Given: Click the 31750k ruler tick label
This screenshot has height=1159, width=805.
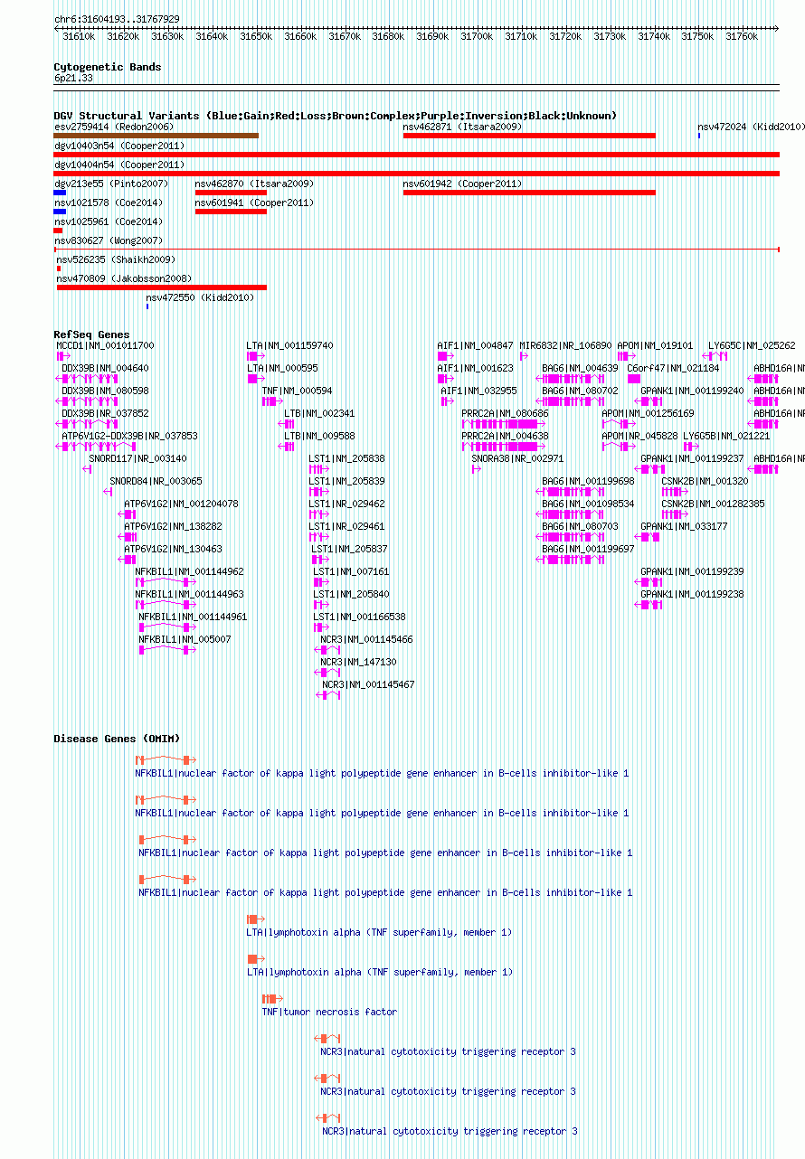Looking at the screenshot, I should [x=697, y=36].
